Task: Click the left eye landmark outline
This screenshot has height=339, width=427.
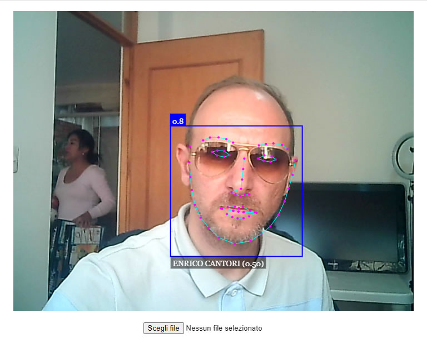Action: pyautogui.click(x=221, y=153)
